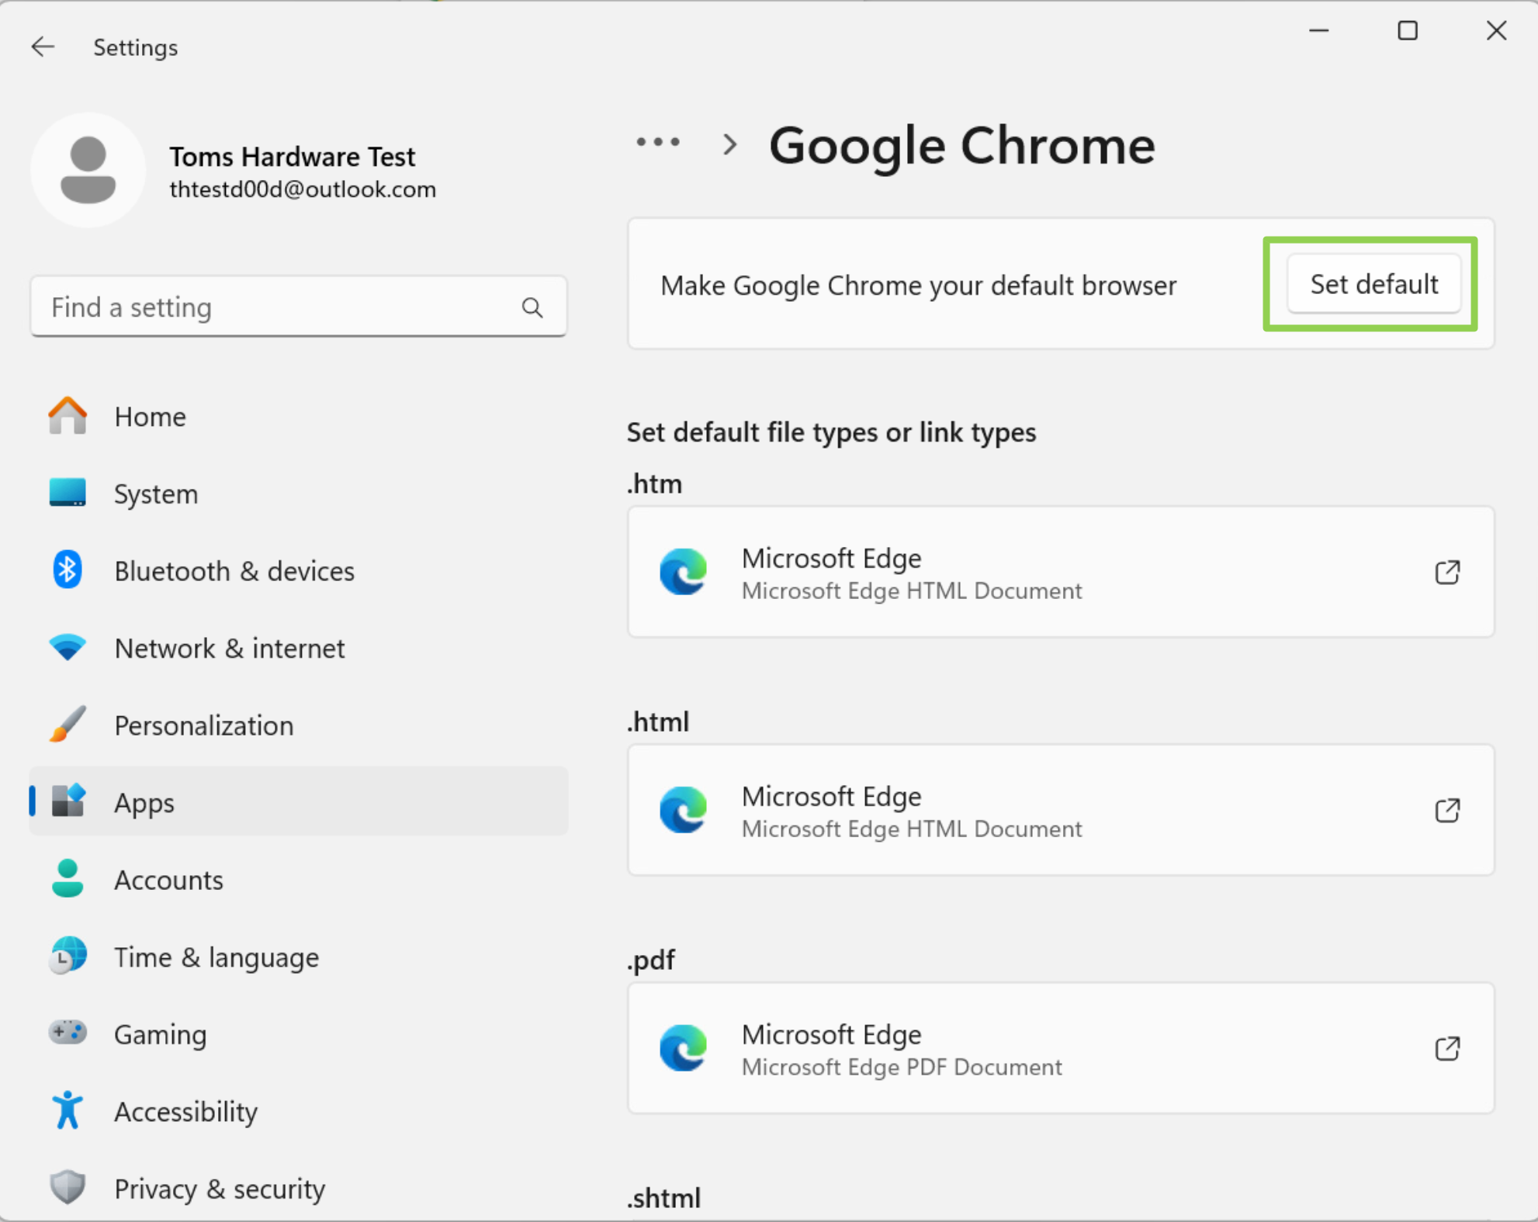Click thtestd00d@outlook.com email text
Viewport: 1538px width, 1222px height.
pos(303,190)
